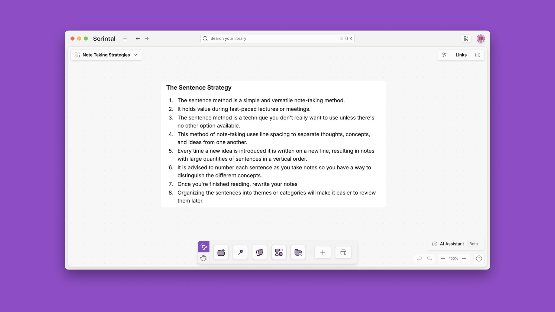Click the plus button to add an element
The image size is (555, 312).
point(322,252)
